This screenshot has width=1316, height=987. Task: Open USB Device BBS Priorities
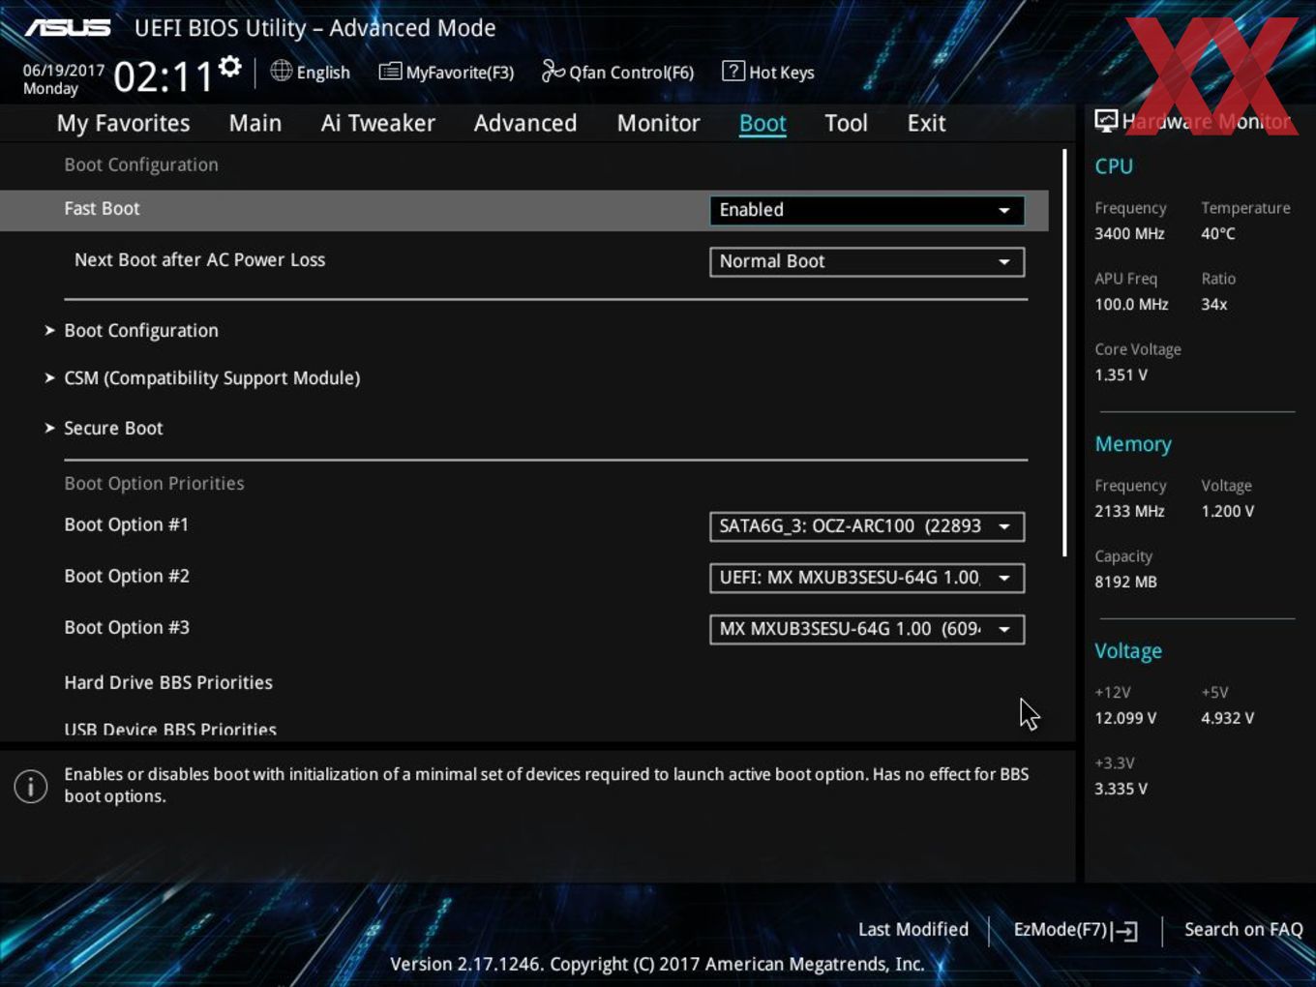170,730
